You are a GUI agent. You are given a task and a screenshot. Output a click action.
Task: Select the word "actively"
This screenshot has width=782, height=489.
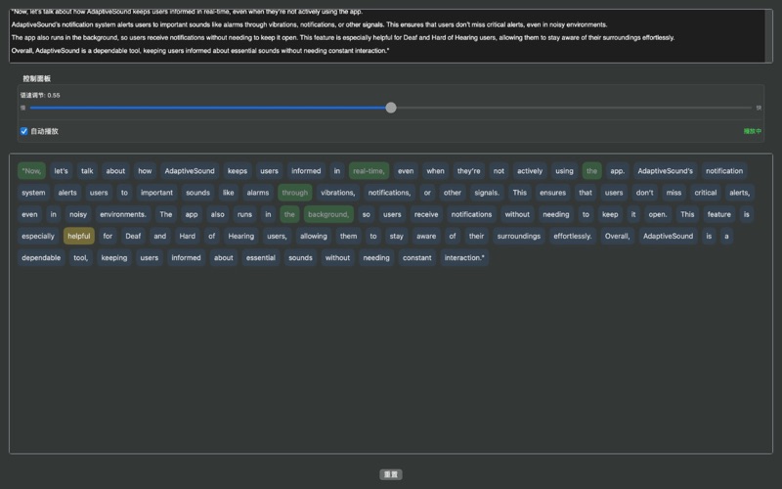click(x=530, y=170)
